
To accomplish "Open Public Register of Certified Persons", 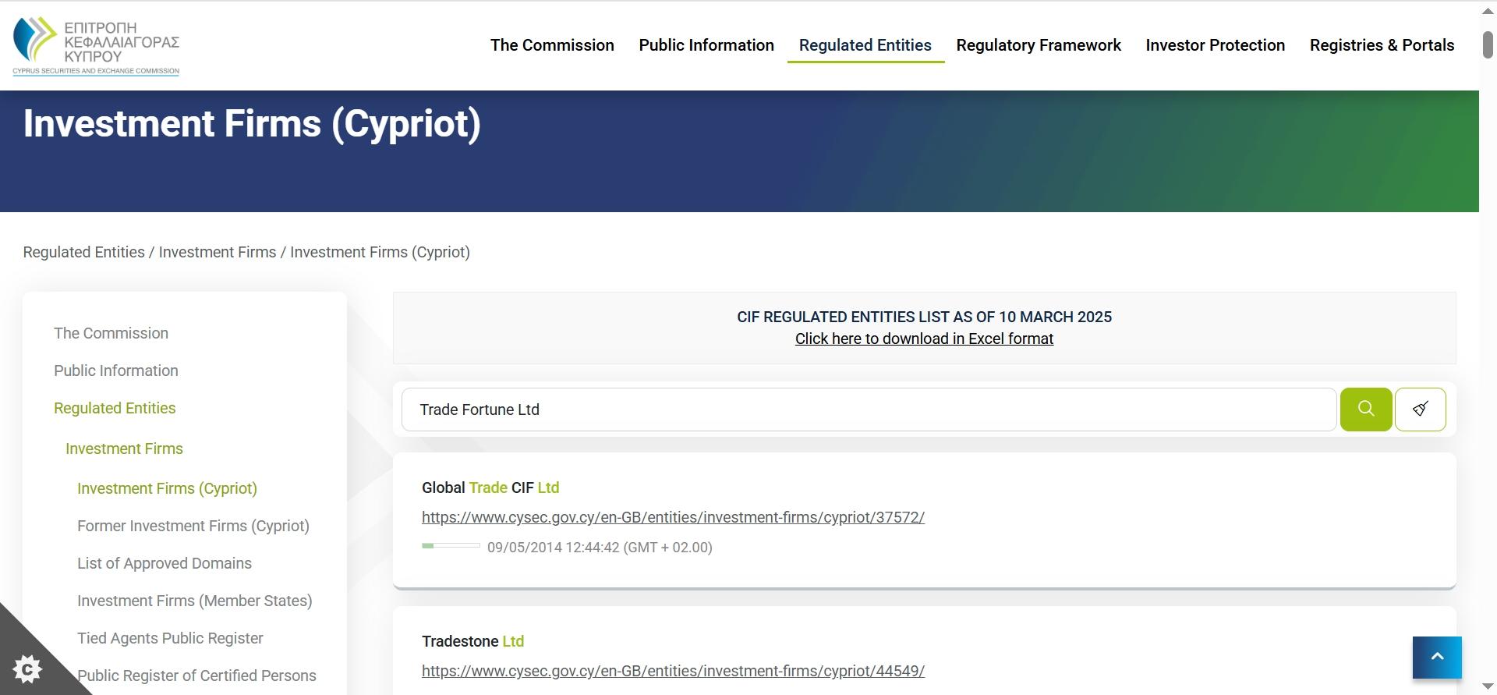I will click(196, 675).
